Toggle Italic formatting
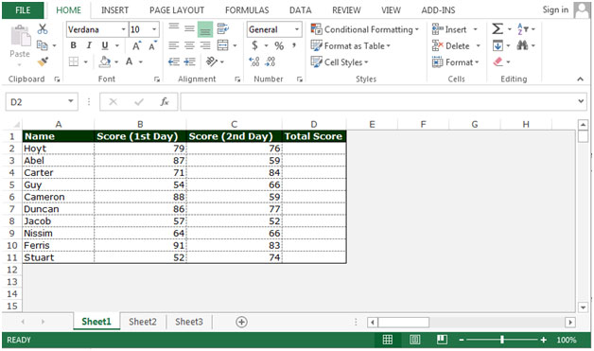The height and width of the screenshot is (351, 594). [89, 45]
